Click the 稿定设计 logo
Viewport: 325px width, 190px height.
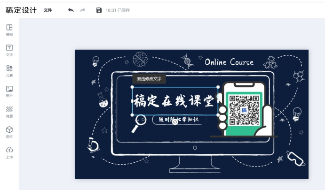coord(21,10)
